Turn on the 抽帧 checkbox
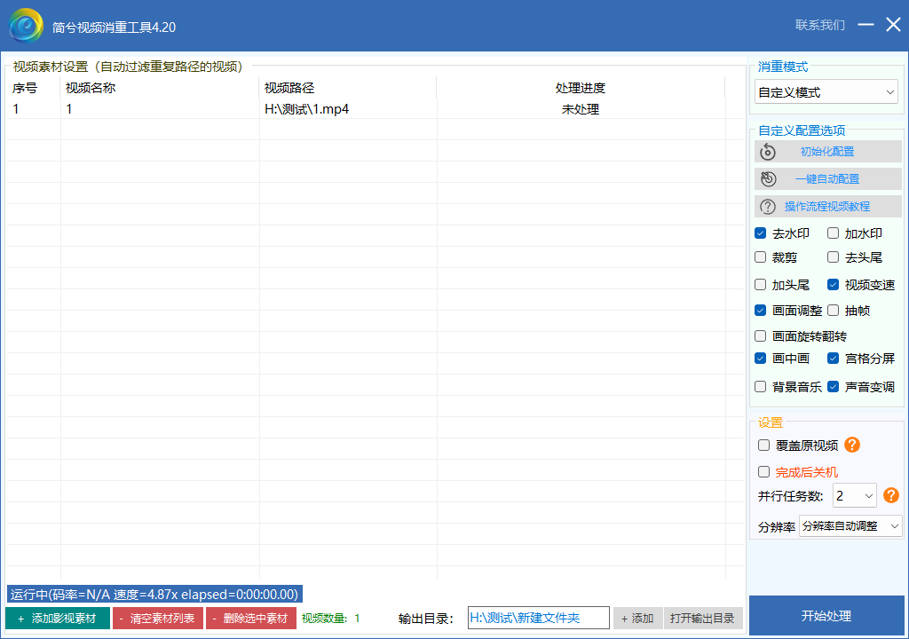 coord(833,311)
